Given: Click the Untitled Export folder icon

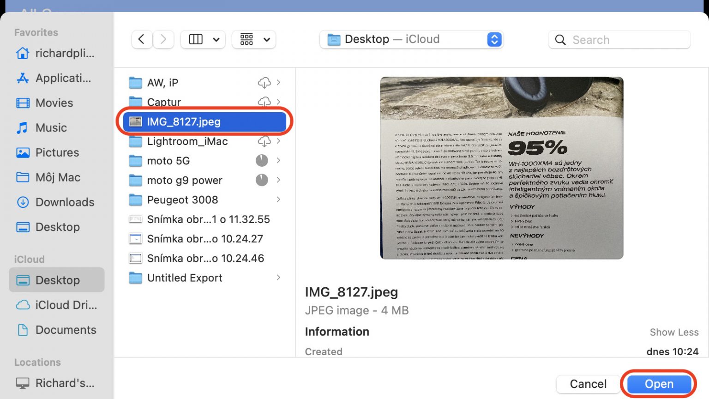Looking at the screenshot, I should pos(135,278).
